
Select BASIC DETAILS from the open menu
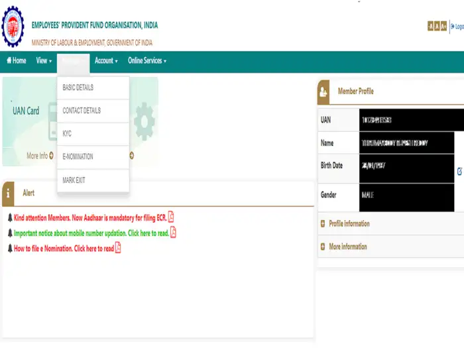pos(78,87)
